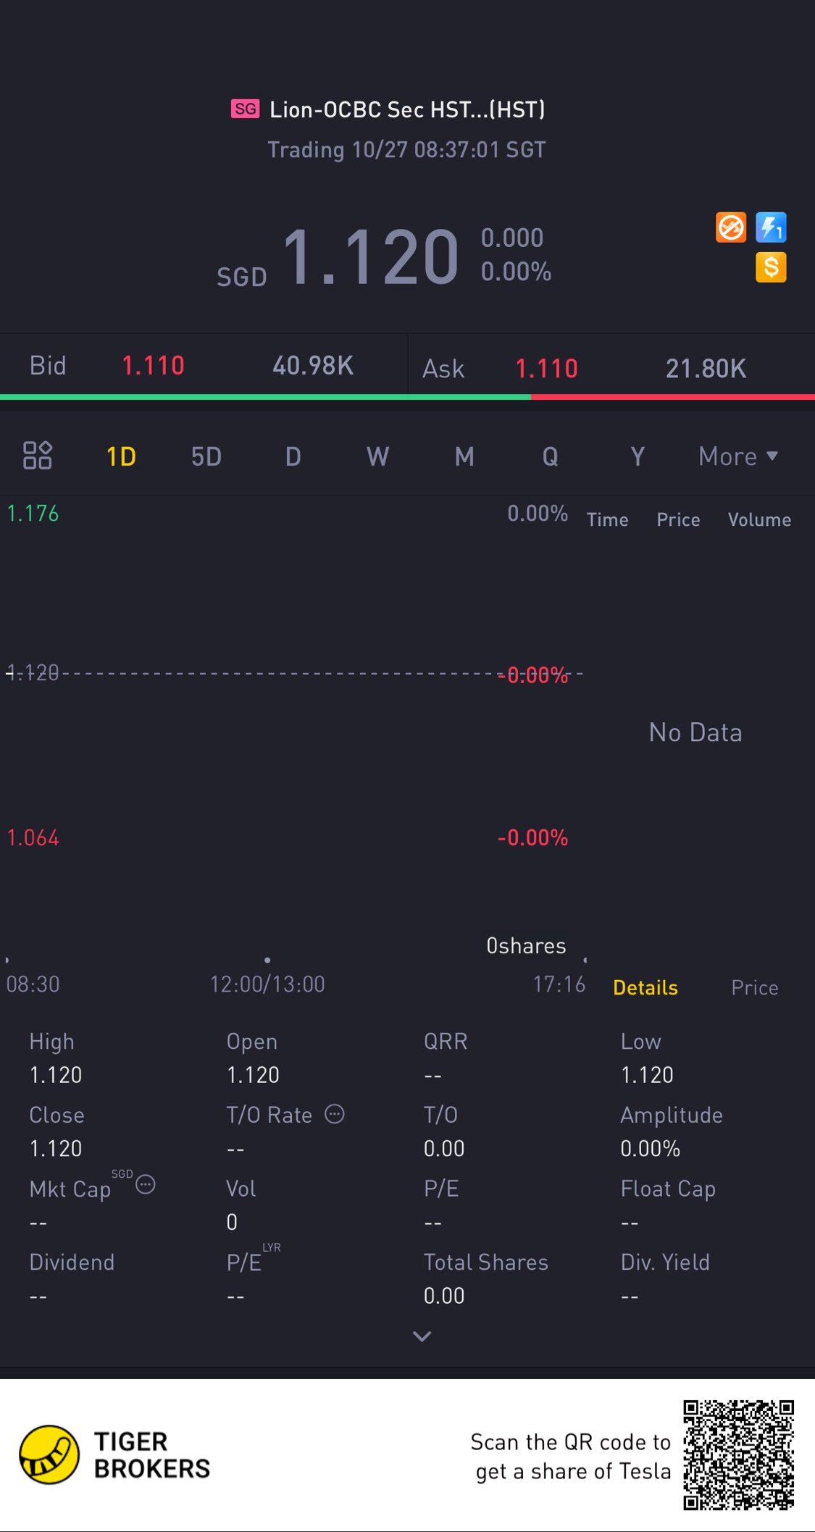Tap the blue lightning bolt icon
The width and height of the screenshot is (815, 1532).
771,227
